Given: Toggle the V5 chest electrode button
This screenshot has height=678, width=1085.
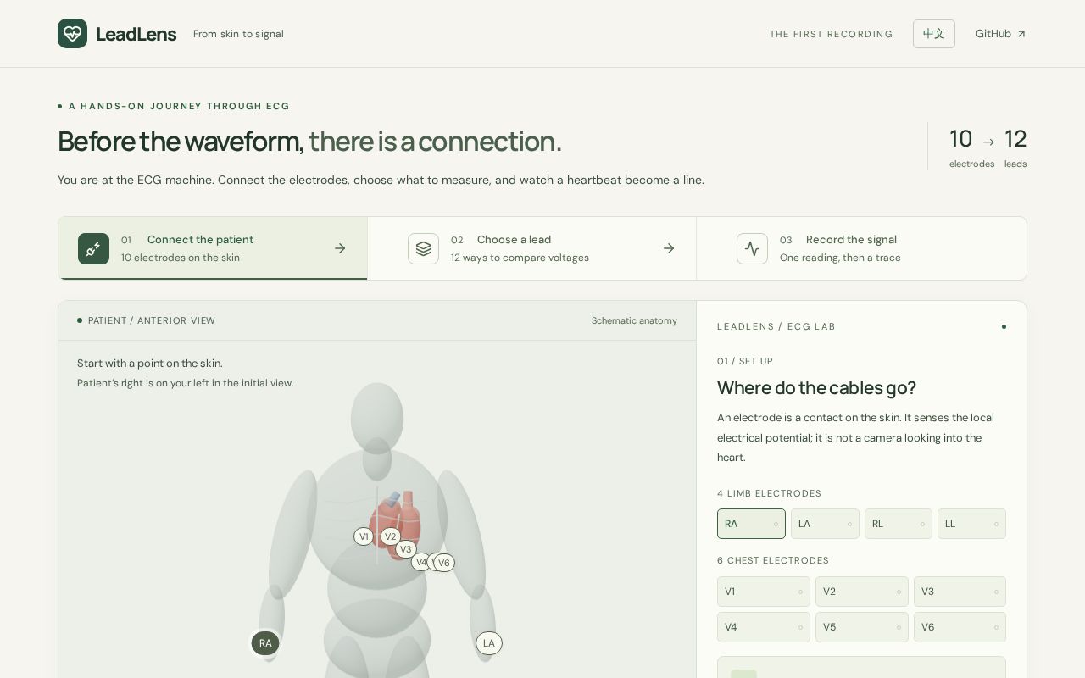Looking at the screenshot, I should [x=862, y=627].
